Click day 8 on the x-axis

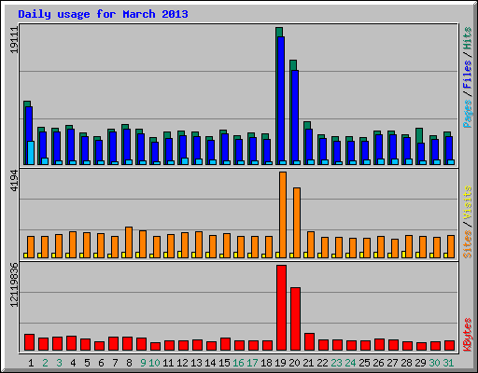[129, 363]
